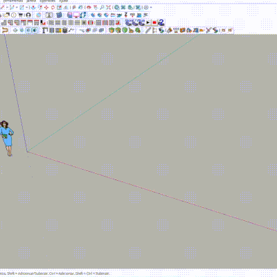This screenshot has width=277, height=277.
Task: Select the Push/Pull tool
Action: pyautogui.click(x=33, y=8)
